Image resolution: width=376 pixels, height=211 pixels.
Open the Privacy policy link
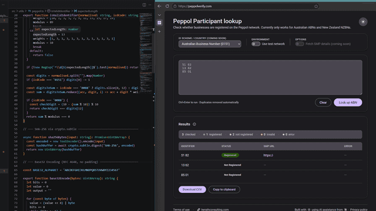click(x=358, y=210)
